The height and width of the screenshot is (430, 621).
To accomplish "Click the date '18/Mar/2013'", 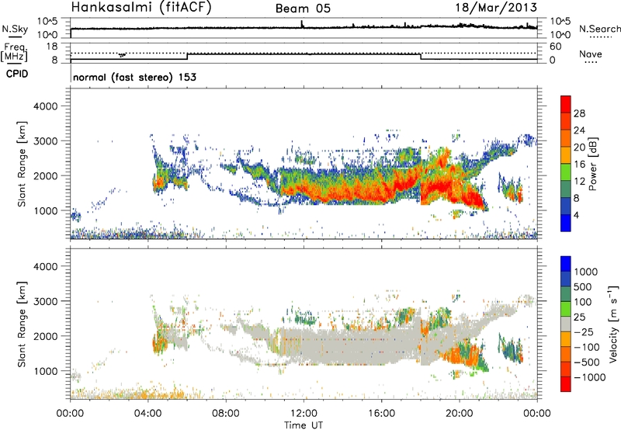I will pos(496,8).
